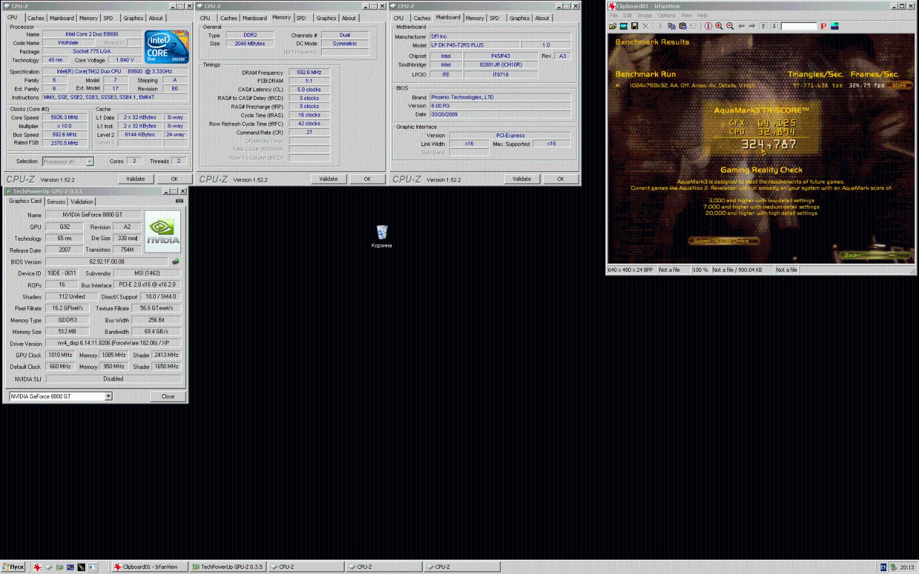Click the previous page up-arrow icon in IrfanView
This screenshot has height=574, width=919.
tap(763, 26)
